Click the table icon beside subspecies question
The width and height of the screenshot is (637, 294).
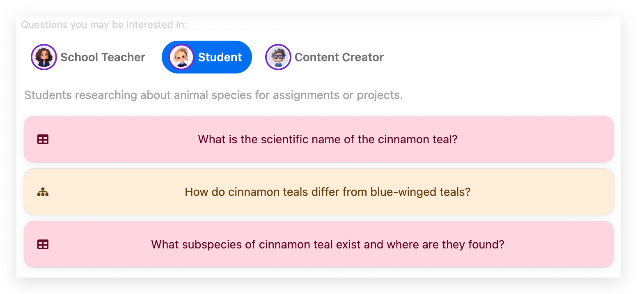(x=43, y=245)
